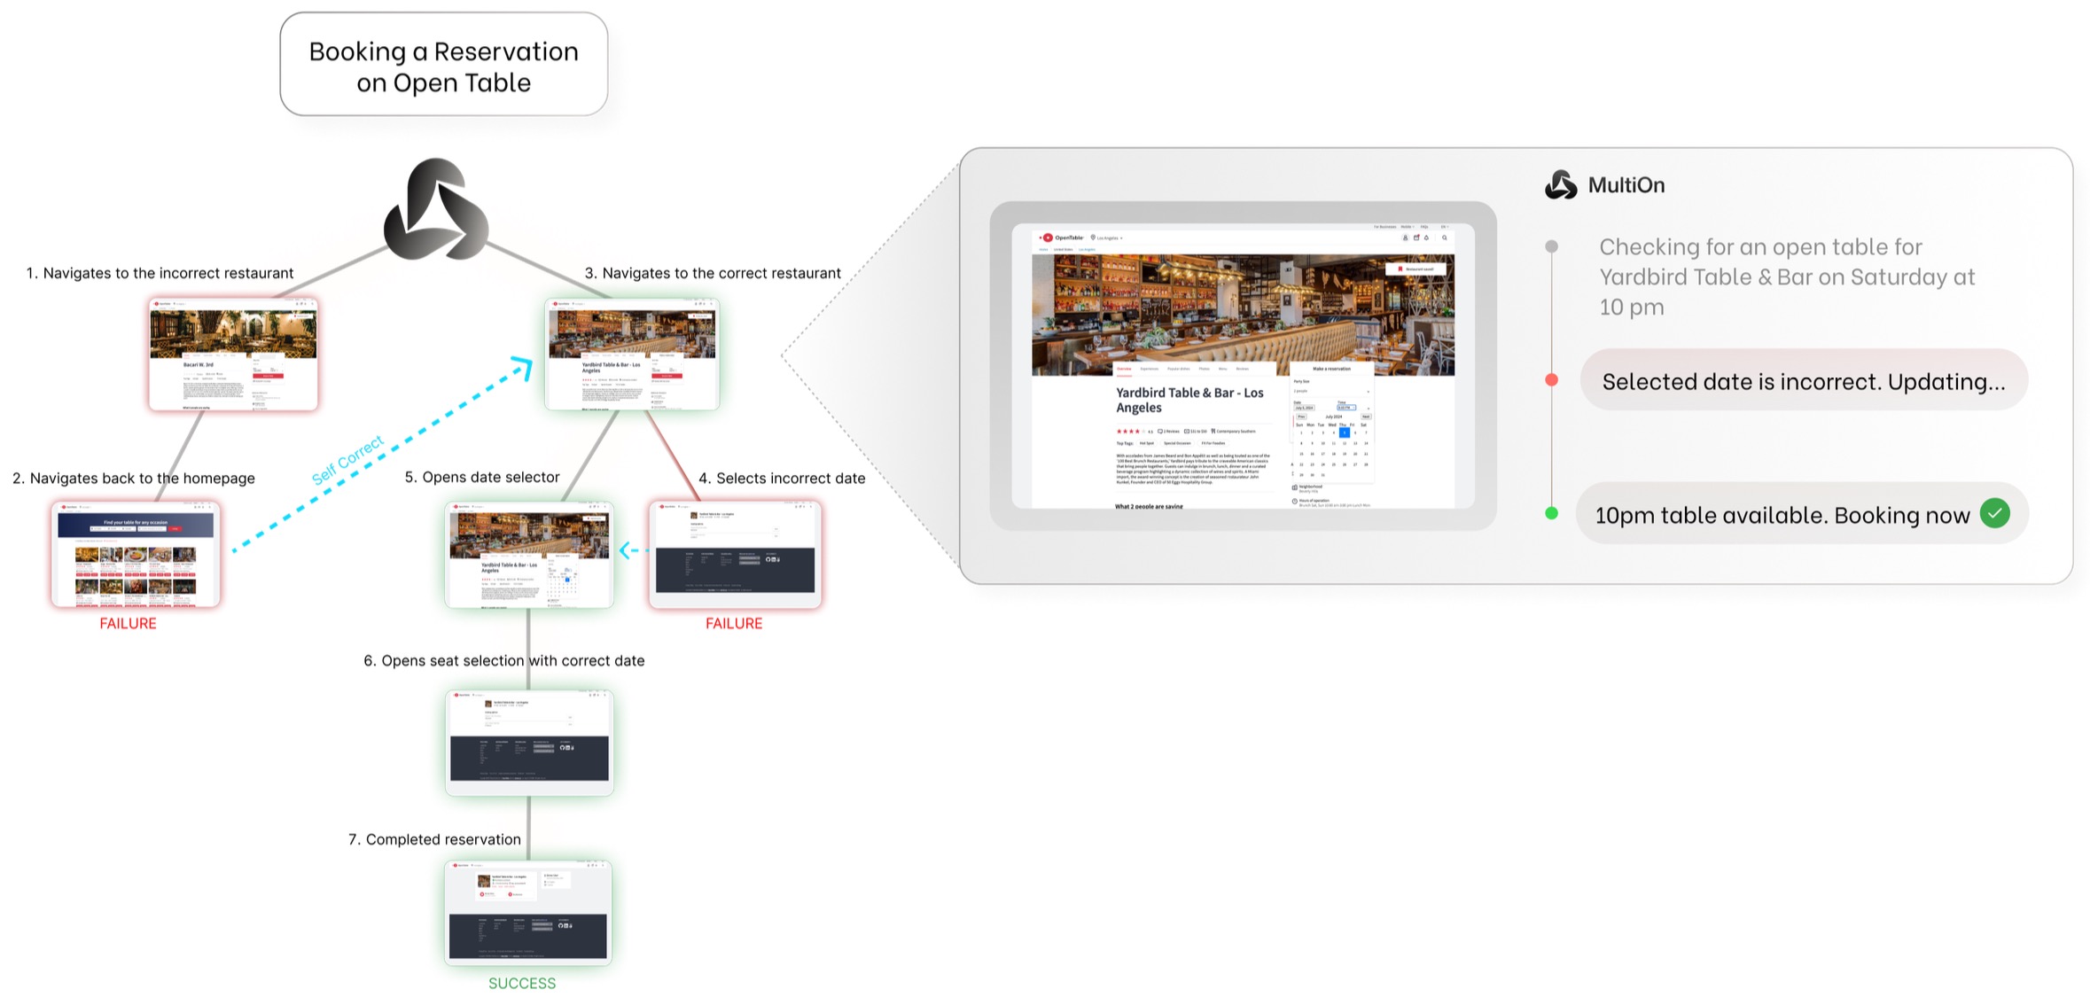
Task: Click the notification bell icon in OpenTable header
Action: (1426, 238)
